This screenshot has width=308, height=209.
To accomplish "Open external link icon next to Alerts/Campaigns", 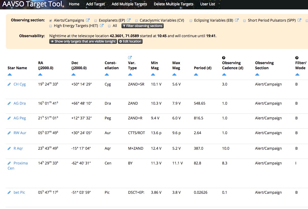I will coord(88,20).
